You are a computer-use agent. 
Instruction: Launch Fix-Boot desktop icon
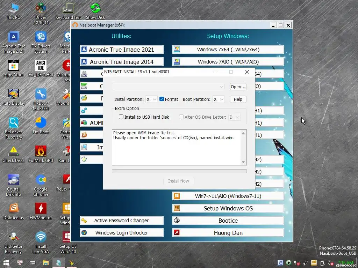coord(41,126)
